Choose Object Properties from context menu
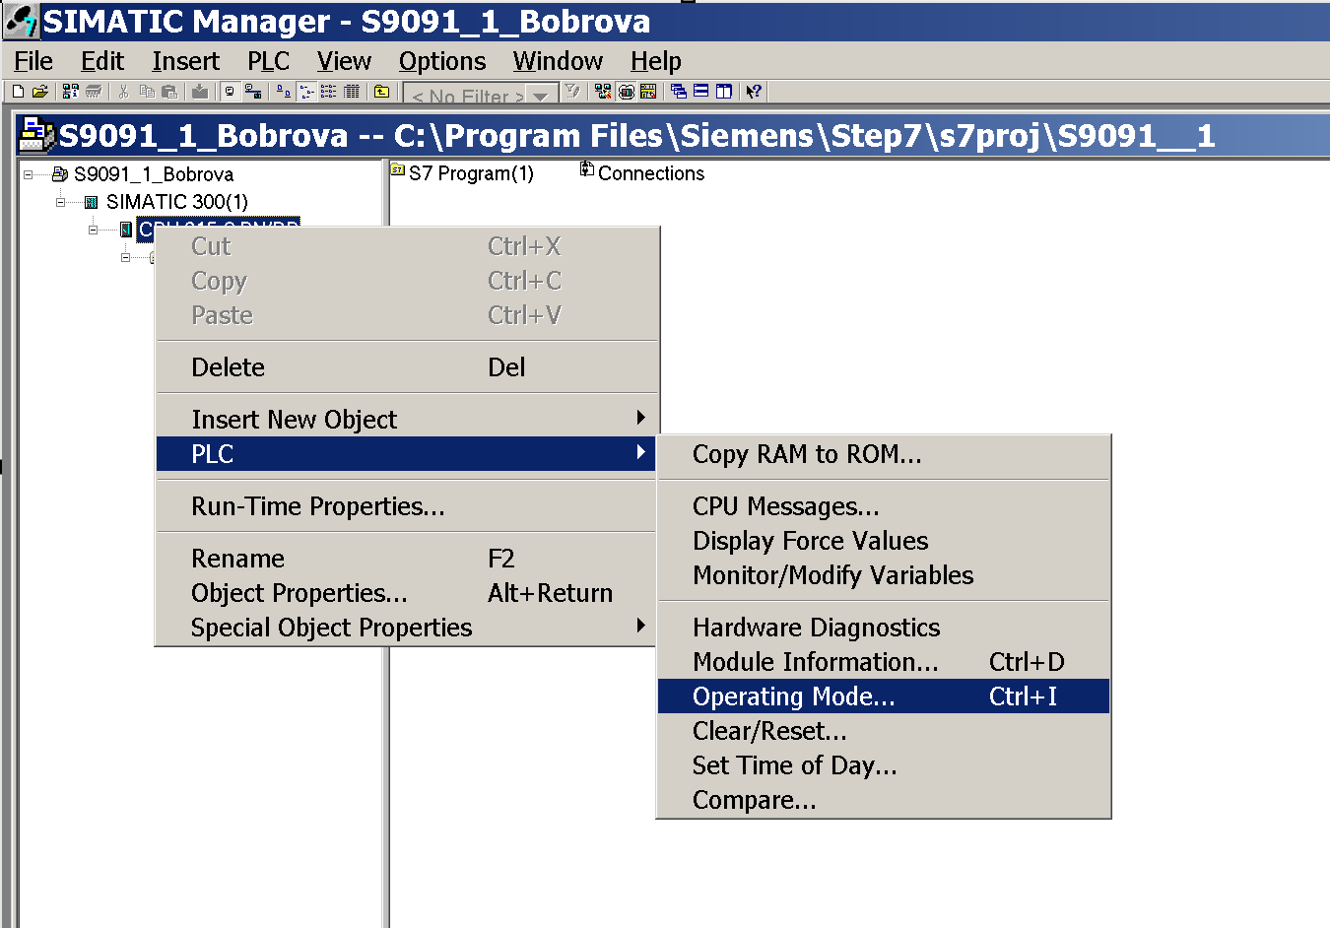This screenshot has width=1330, height=928. (x=406, y=593)
